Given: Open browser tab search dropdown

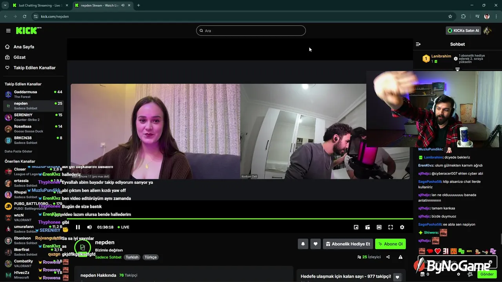Looking at the screenshot, I should tap(5, 5).
